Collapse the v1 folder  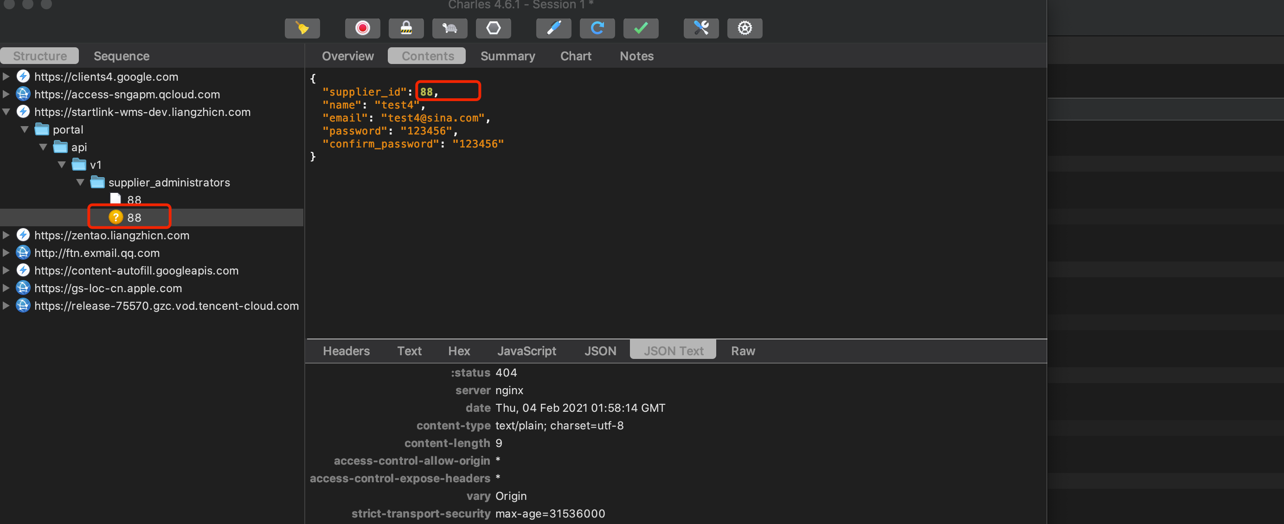(61, 164)
